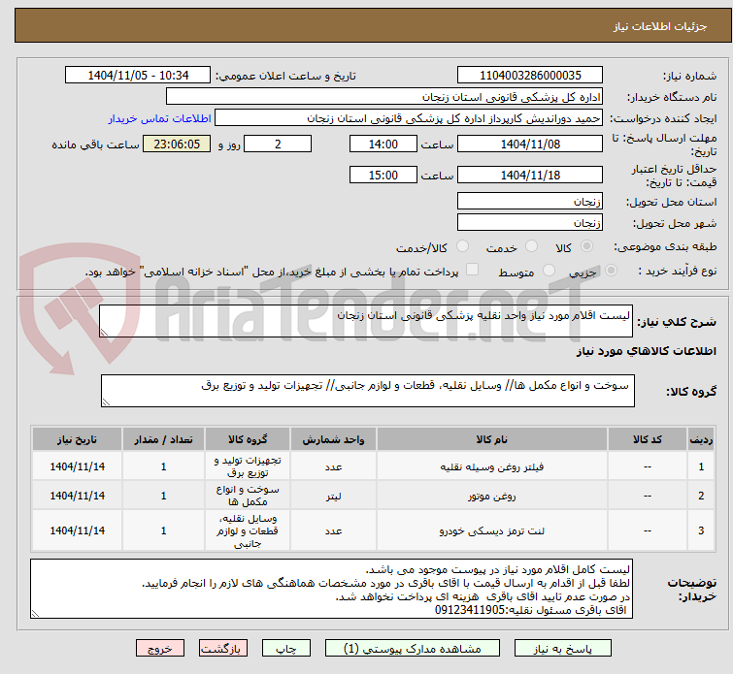Click the خروج exit button
This screenshot has height=674, width=733.
[160, 649]
